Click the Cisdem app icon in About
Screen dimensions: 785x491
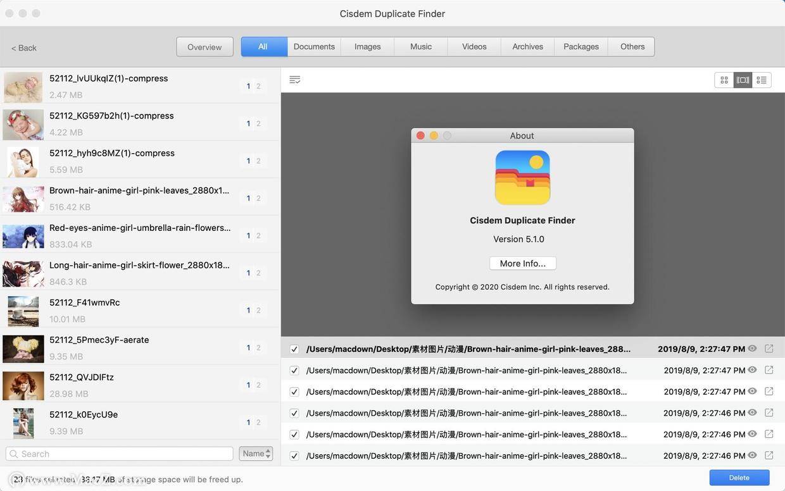click(522, 178)
